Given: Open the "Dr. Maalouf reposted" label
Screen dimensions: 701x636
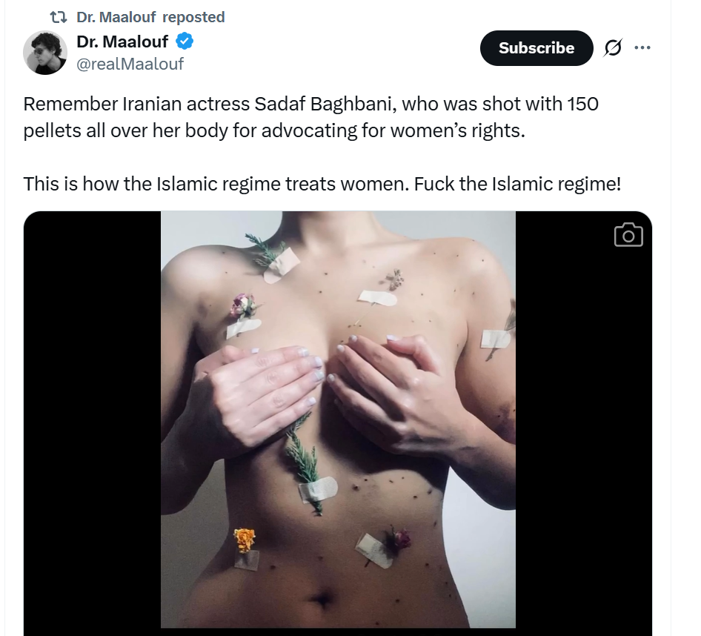Looking at the screenshot, I should pyautogui.click(x=150, y=16).
